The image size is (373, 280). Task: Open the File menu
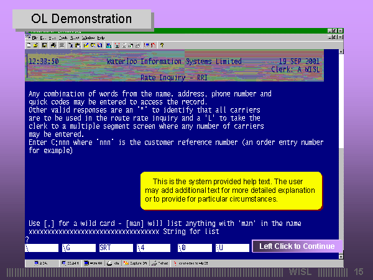(35, 38)
